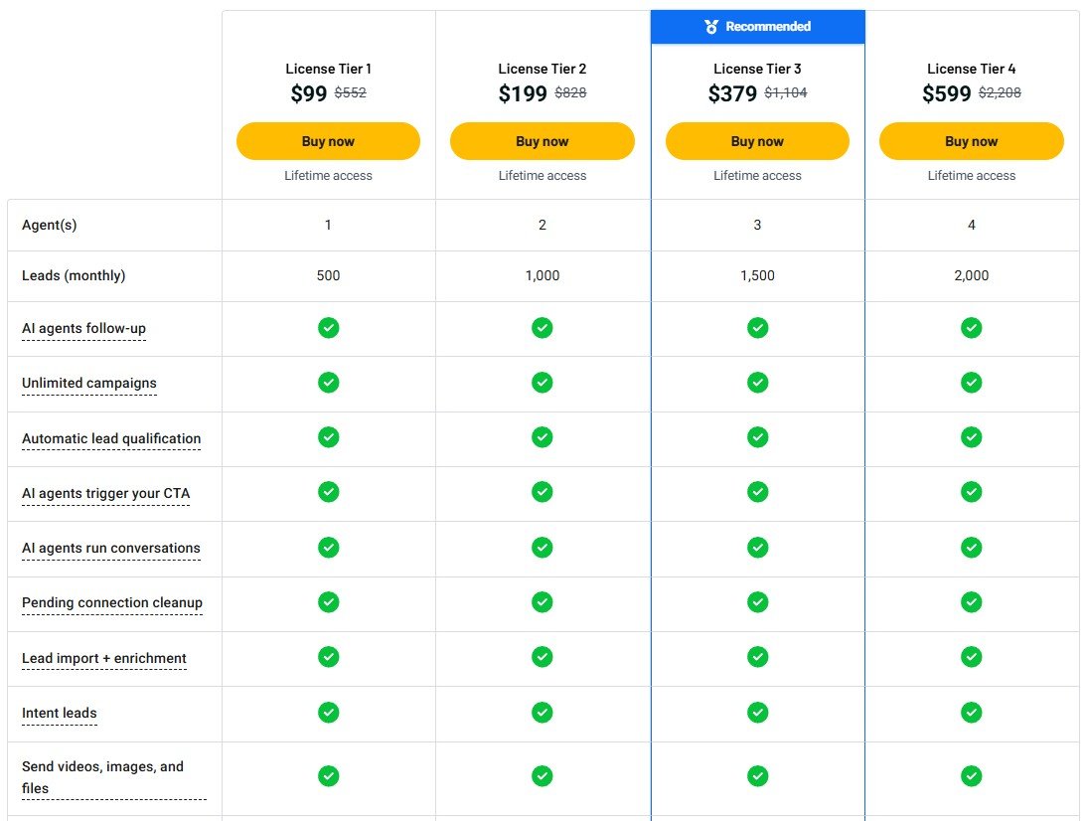Click the Unlimited campaigns feature label
The image size is (1086, 821).
click(x=87, y=383)
